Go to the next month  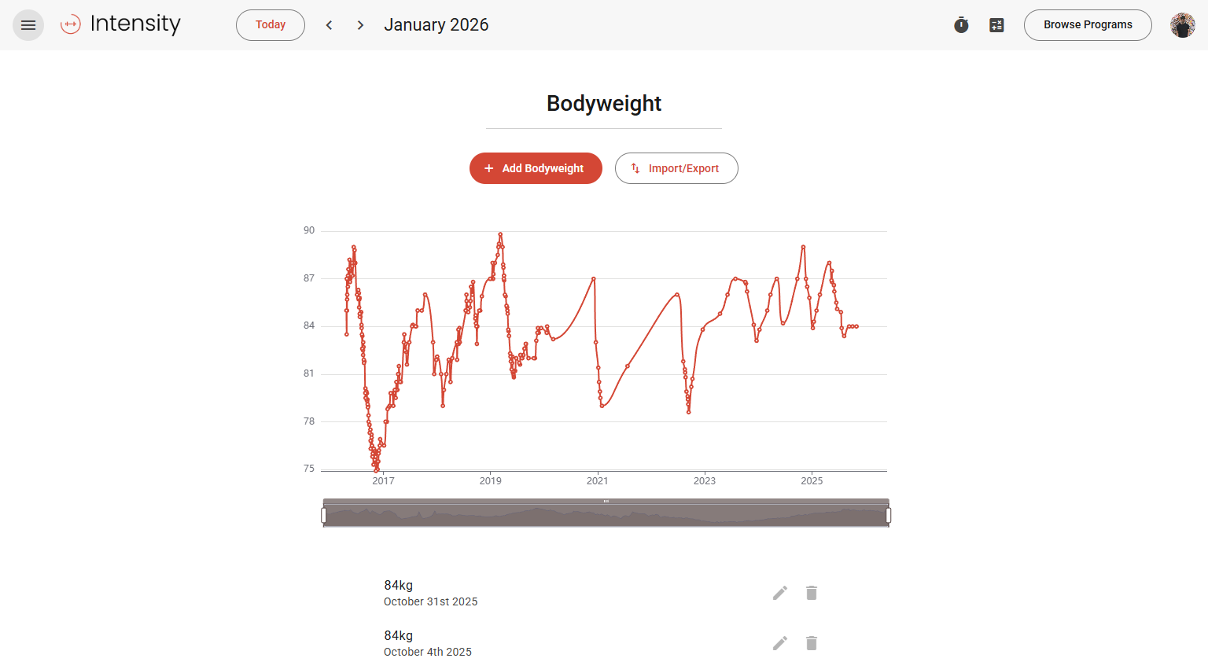click(x=360, y=25)
